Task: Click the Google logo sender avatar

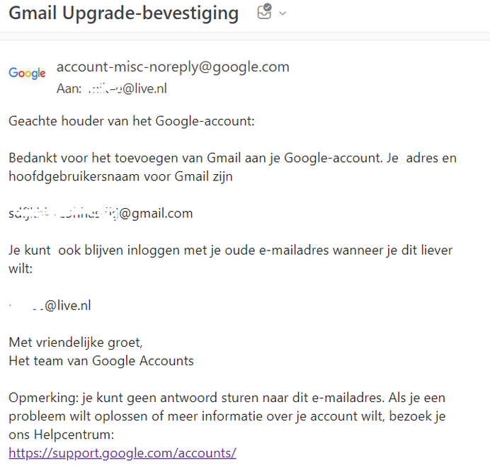Action: pyautogui.click(x=27, y=73)
